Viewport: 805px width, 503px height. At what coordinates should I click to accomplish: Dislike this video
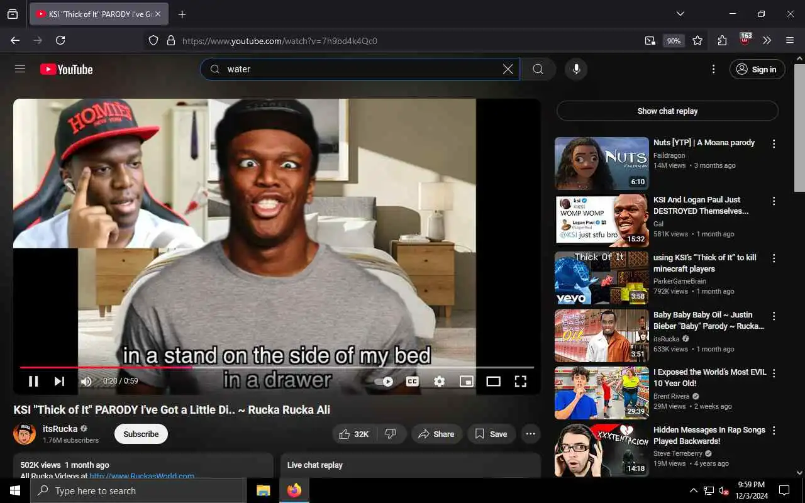391,434
